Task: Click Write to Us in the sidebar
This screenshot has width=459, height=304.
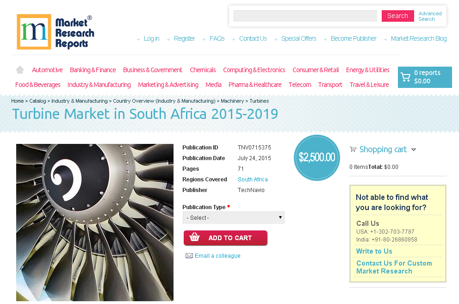Action: [x=374, y=251]
